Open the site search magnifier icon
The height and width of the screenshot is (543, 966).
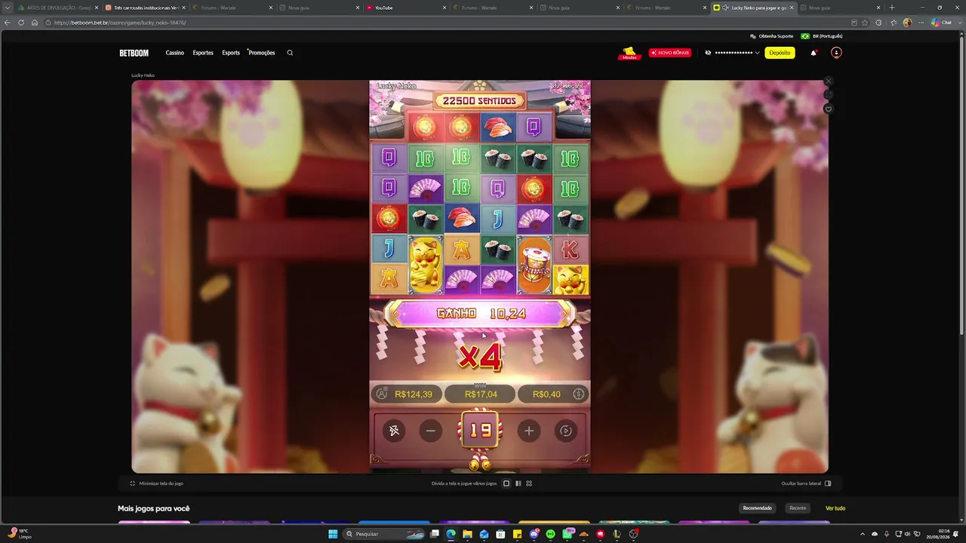point(290,53)
